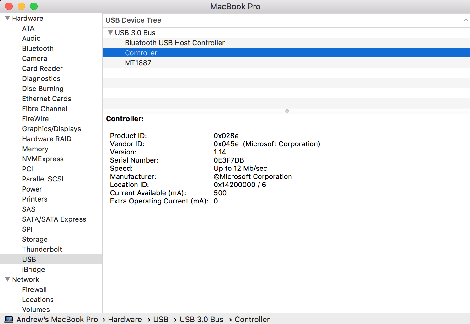Click USB in the breadcrumb bar
This screenshot has width=470, height=324.
click(x=160, y=319)
